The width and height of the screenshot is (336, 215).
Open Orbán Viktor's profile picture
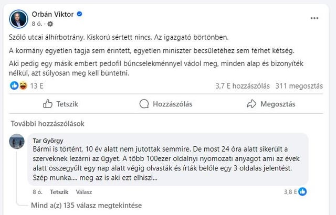(x=19, y=19)
